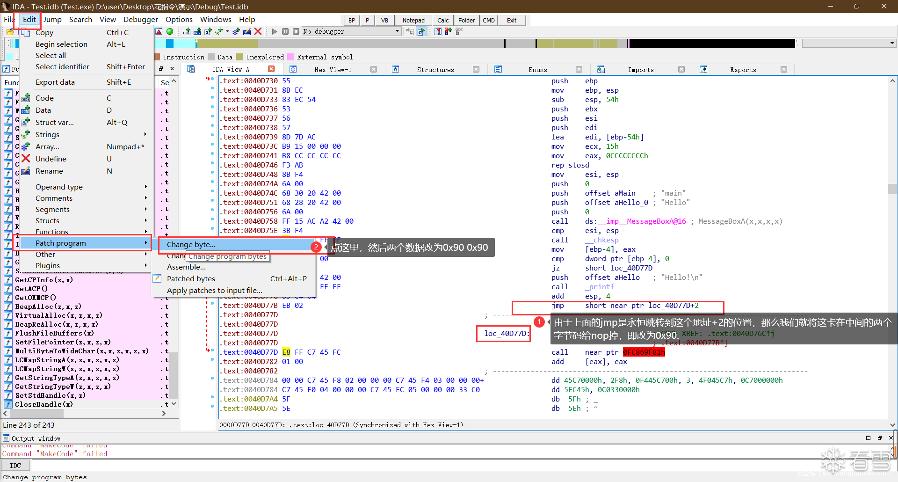Terminate process with the stop button
898x482 pixels.
point(296,31)
